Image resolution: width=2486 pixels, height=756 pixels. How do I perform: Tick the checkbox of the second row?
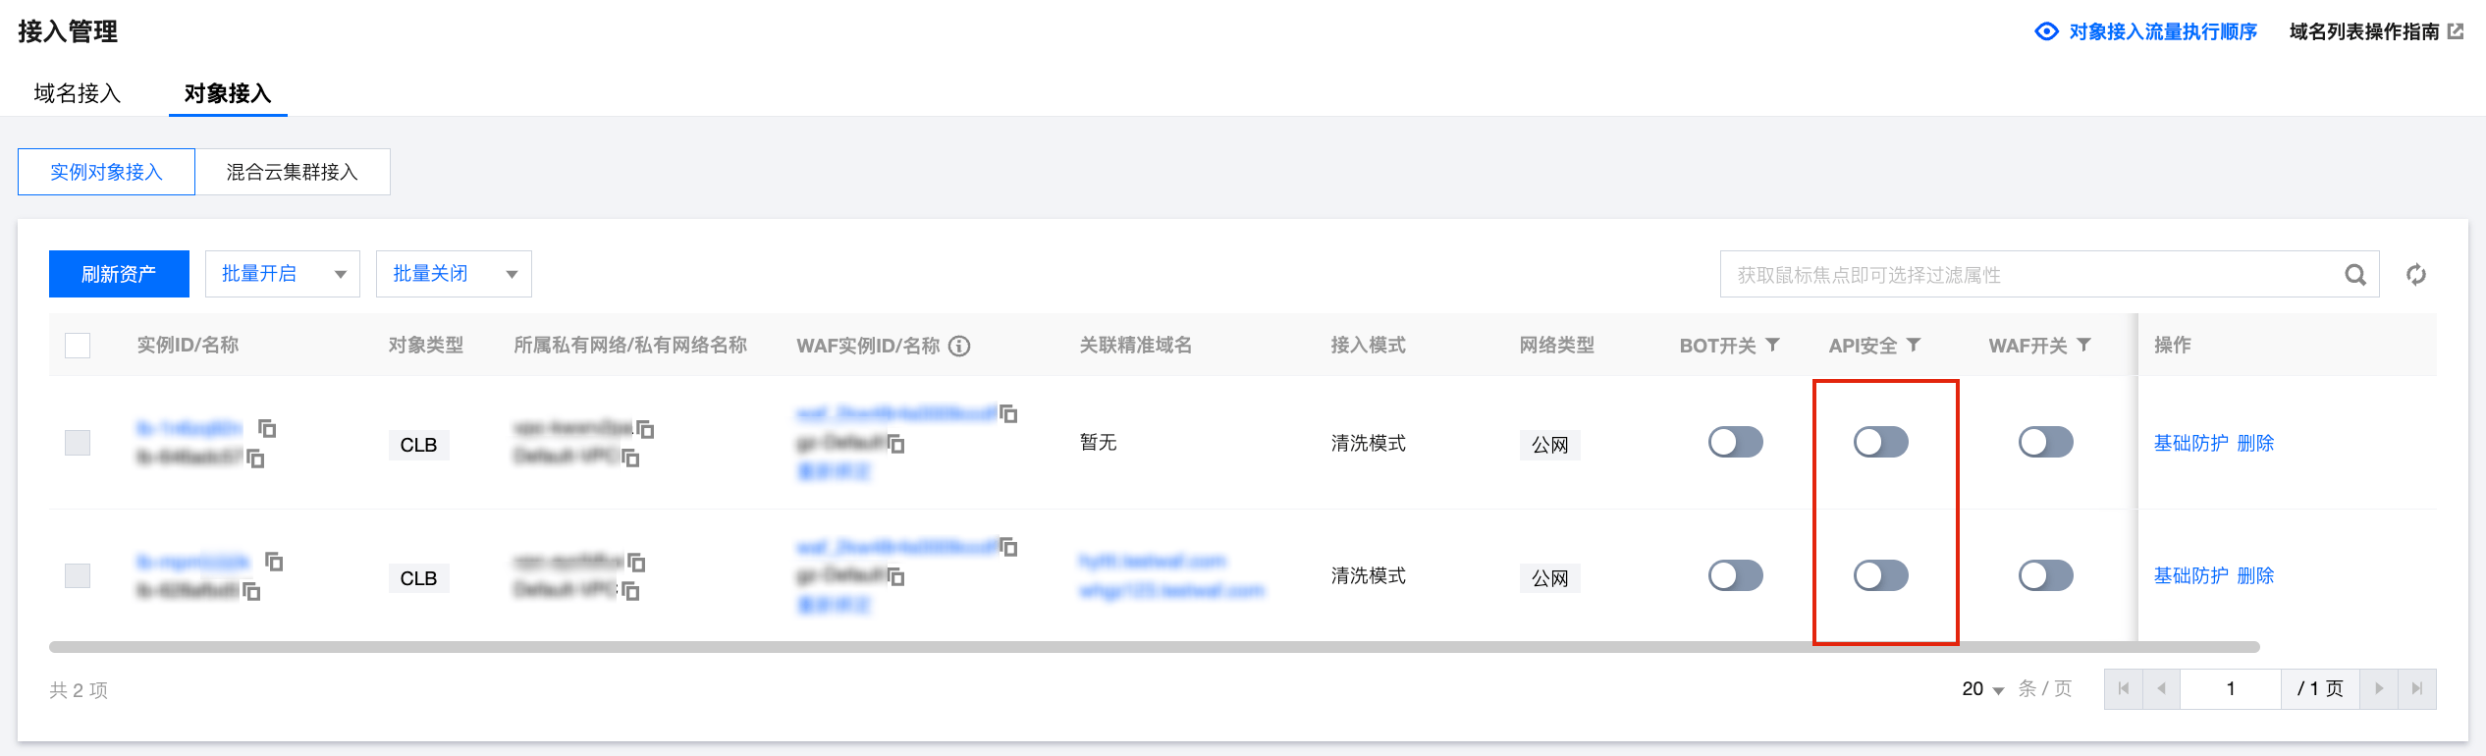click(x=78, y=575)
